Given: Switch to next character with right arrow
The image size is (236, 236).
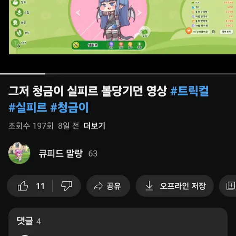Looking at the screenshot, I should (139, 13).
